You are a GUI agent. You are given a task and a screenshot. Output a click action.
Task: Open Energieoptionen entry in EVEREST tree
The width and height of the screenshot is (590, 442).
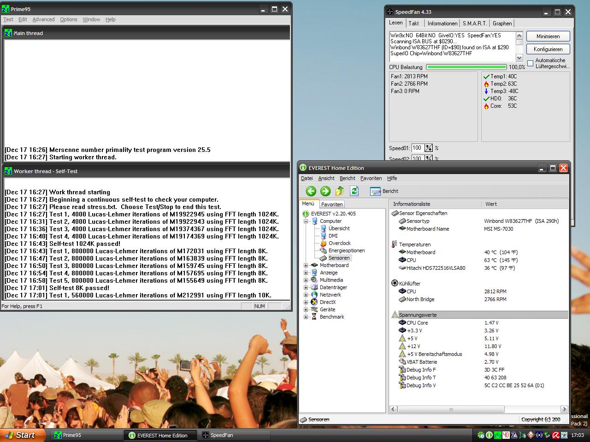346,250
